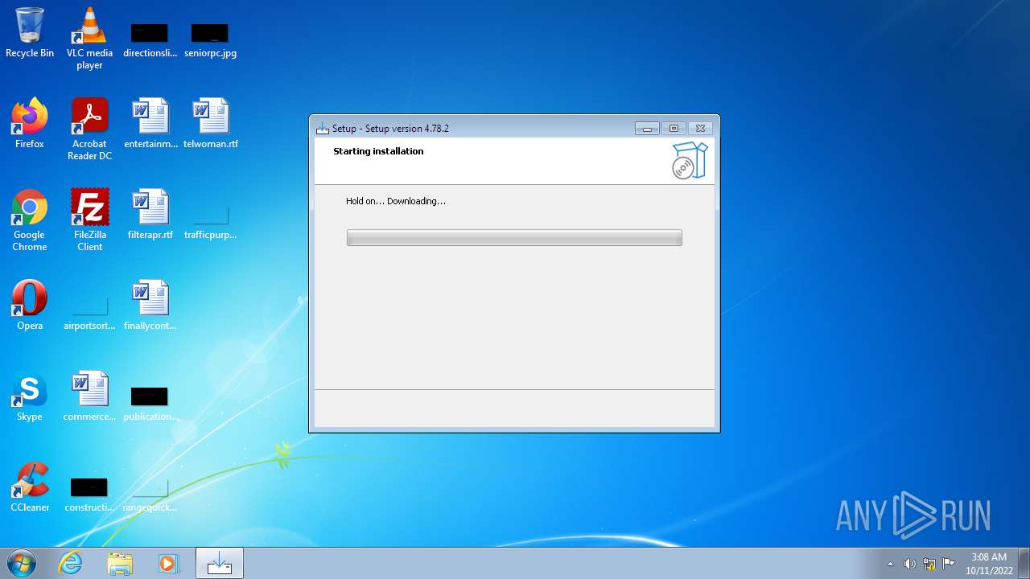Open CCleaner desktop shortcut

(x=30, y=487)
